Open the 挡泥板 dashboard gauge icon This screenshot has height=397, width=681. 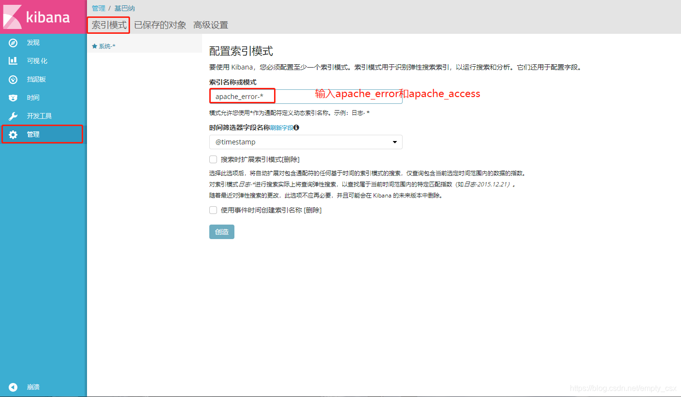tap(13, 80)
